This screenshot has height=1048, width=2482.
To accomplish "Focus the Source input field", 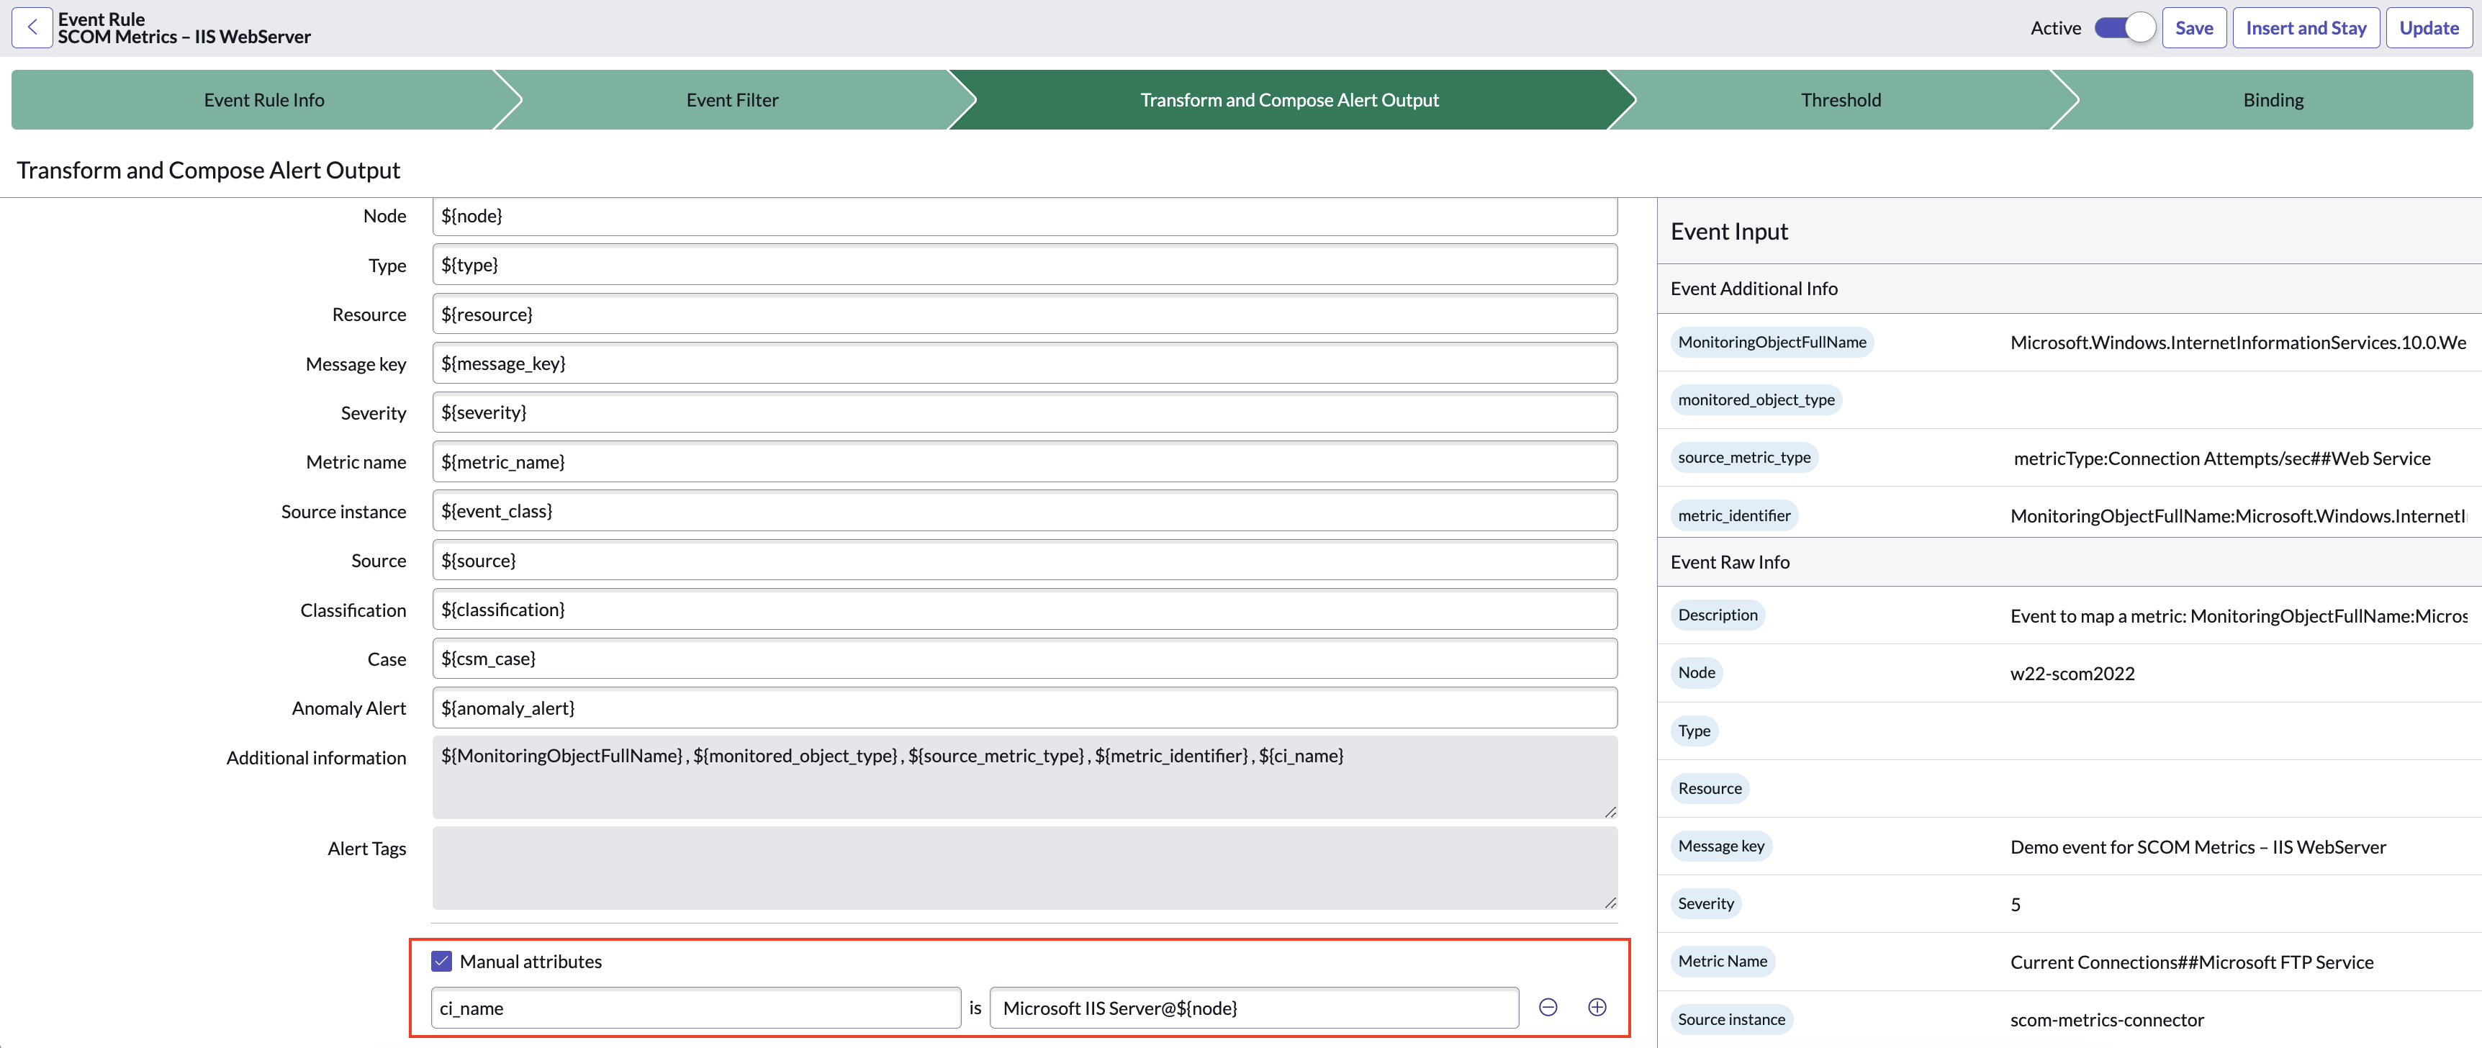I will point(1024,561).
